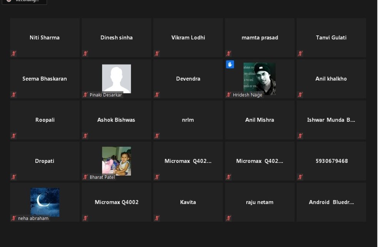Click the raised hand icon on Hridesh Nage's tile
The height and width of the screenshot is (247, 378).
230,64
